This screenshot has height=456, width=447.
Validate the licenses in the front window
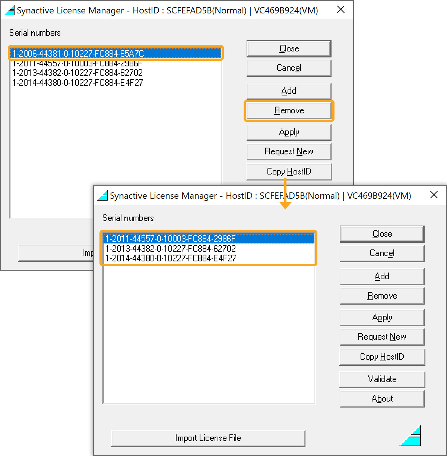[x=382, y=380]
